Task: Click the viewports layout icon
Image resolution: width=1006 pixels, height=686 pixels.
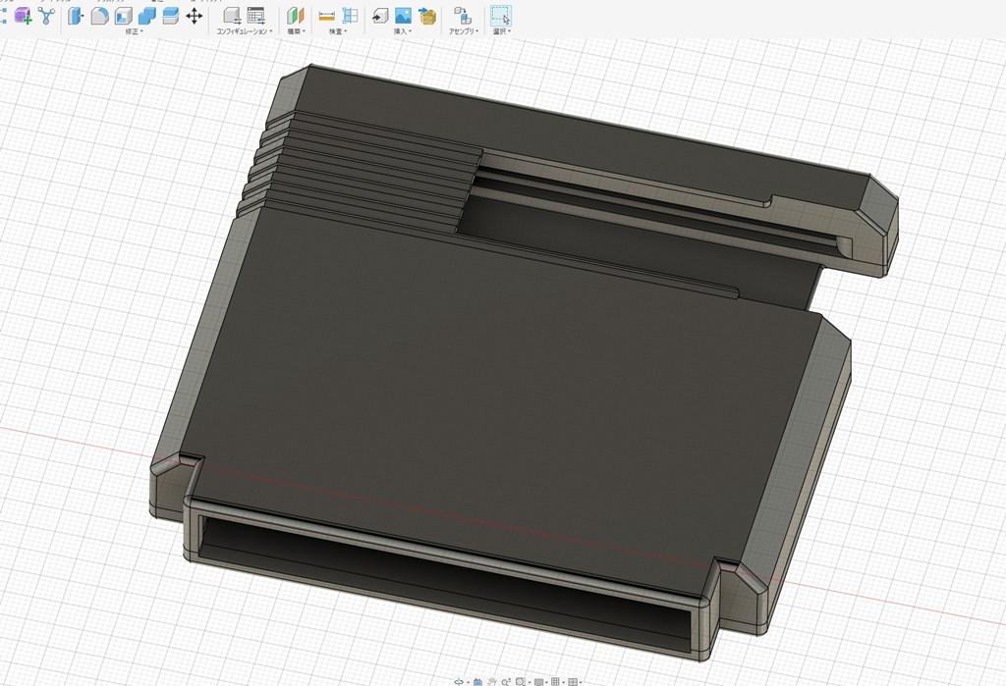Action: click(573, 681)
